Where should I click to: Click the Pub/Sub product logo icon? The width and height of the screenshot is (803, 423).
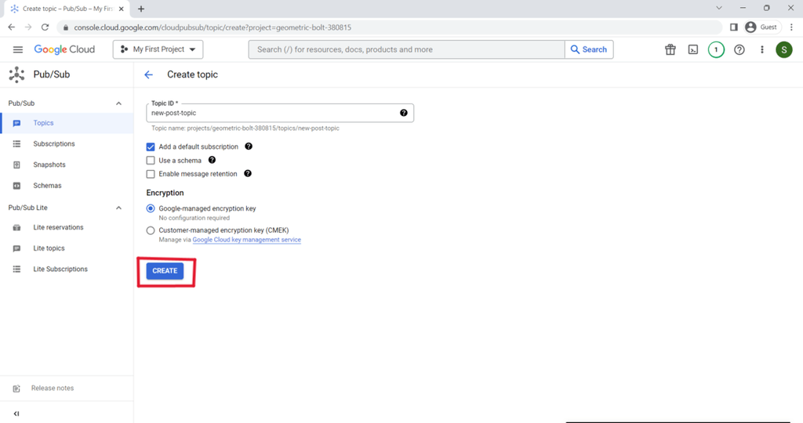[x=17, y=74]
